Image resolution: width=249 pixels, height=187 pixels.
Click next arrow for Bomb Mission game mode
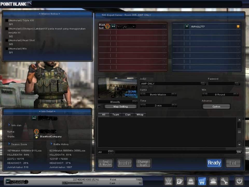(x=174, y=95)
